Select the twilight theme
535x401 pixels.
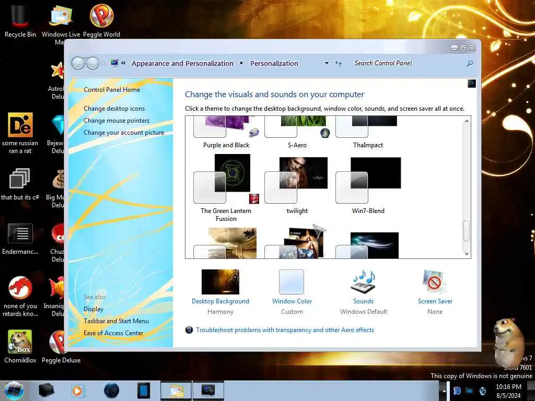297,185
